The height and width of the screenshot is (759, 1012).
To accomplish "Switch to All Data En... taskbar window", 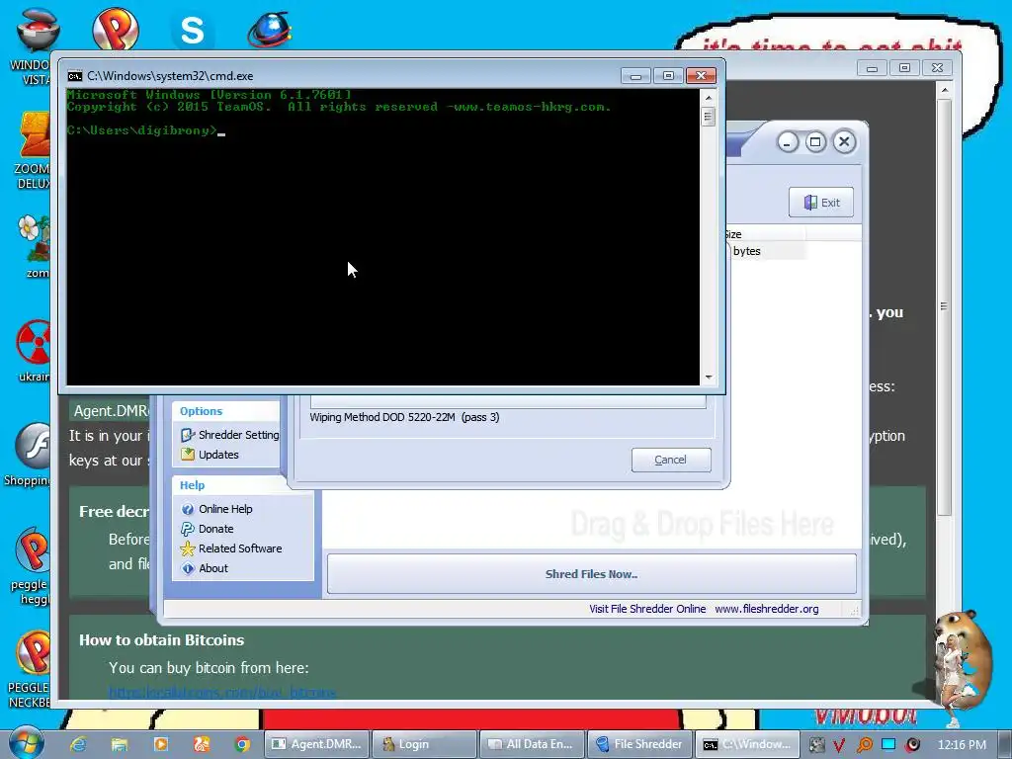I will (x=532, y=744).
